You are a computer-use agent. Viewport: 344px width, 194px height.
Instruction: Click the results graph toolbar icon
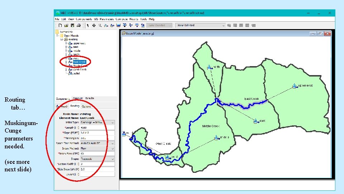point(241,26)
